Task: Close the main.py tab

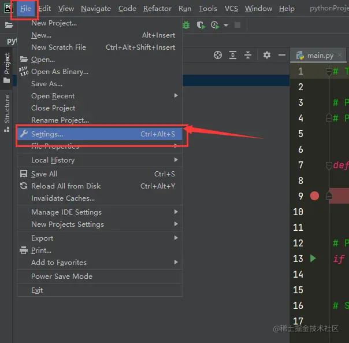Action: [340, 56]
